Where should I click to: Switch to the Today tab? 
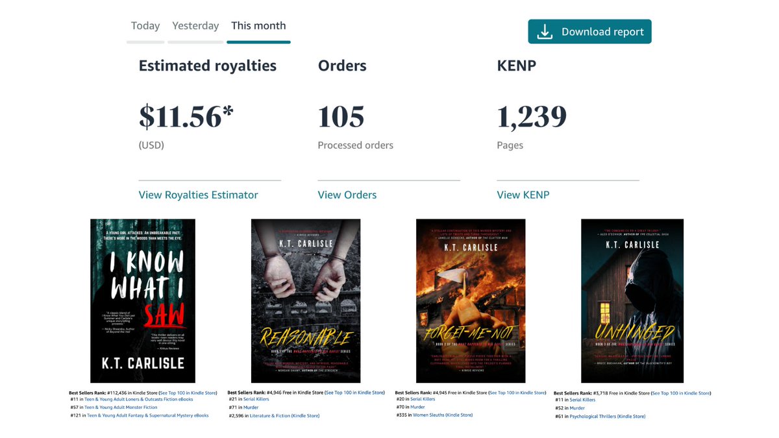(145, 26)
